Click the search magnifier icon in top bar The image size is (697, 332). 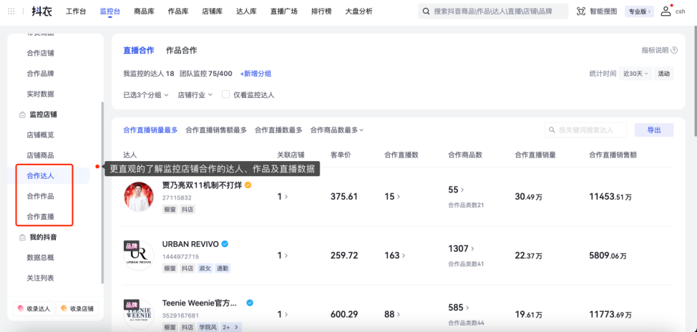pos(426,11)
